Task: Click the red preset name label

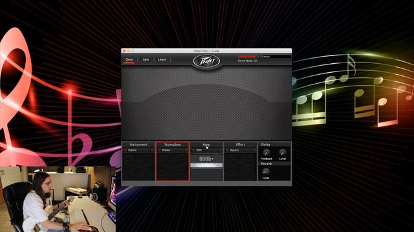Action: pyautogui.click(x=247, y=57)
